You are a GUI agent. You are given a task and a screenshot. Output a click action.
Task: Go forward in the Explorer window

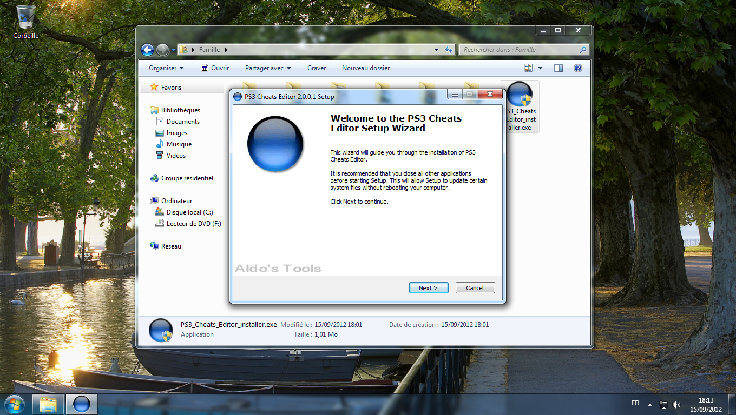[x=162, y=50]
